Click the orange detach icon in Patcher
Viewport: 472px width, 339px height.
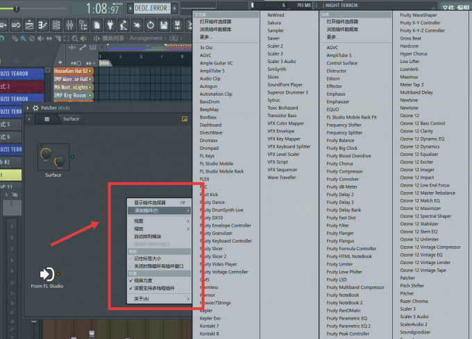(185, 119)
